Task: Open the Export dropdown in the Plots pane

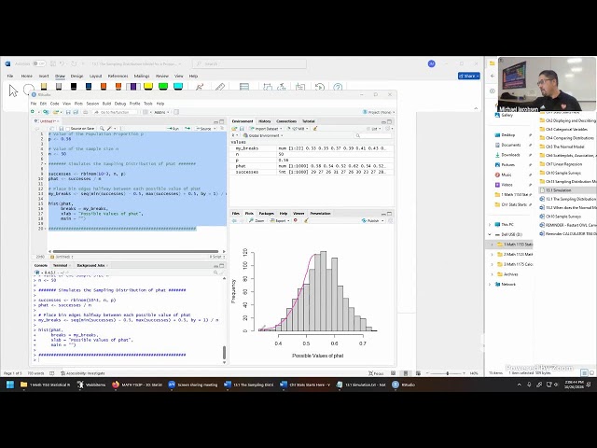Action: tap(280, 220)
